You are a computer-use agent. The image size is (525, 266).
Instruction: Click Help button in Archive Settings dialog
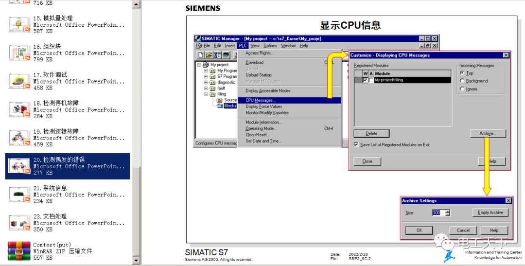point(494,230)
